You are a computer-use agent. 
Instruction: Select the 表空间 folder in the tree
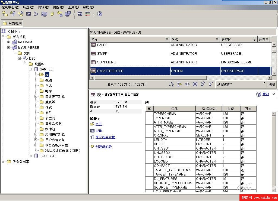coord(50,118)
